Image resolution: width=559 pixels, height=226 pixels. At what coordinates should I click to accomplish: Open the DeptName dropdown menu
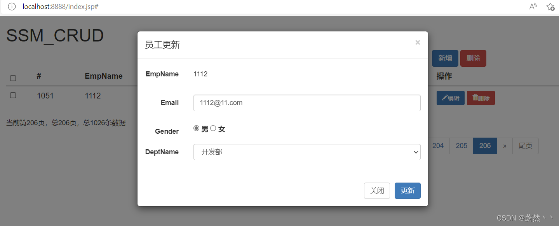[415, 152]
